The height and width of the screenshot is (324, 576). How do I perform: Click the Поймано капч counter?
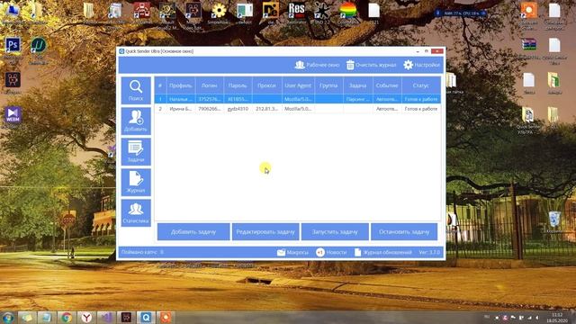click(142, 252)
